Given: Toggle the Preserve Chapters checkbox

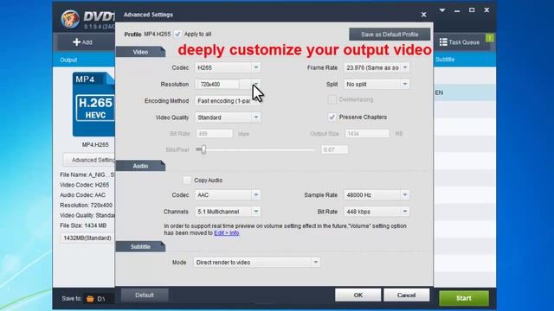Looking at the screenshot, I should click(x=332, y=117).
